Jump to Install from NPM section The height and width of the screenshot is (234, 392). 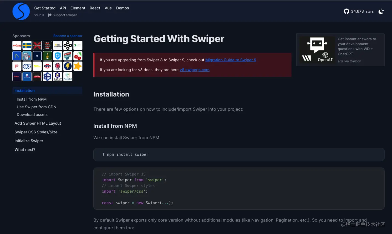point(31,99)
